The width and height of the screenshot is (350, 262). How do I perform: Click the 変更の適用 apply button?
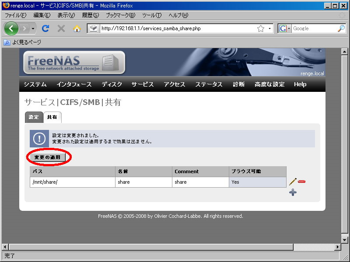coord(47,157)
